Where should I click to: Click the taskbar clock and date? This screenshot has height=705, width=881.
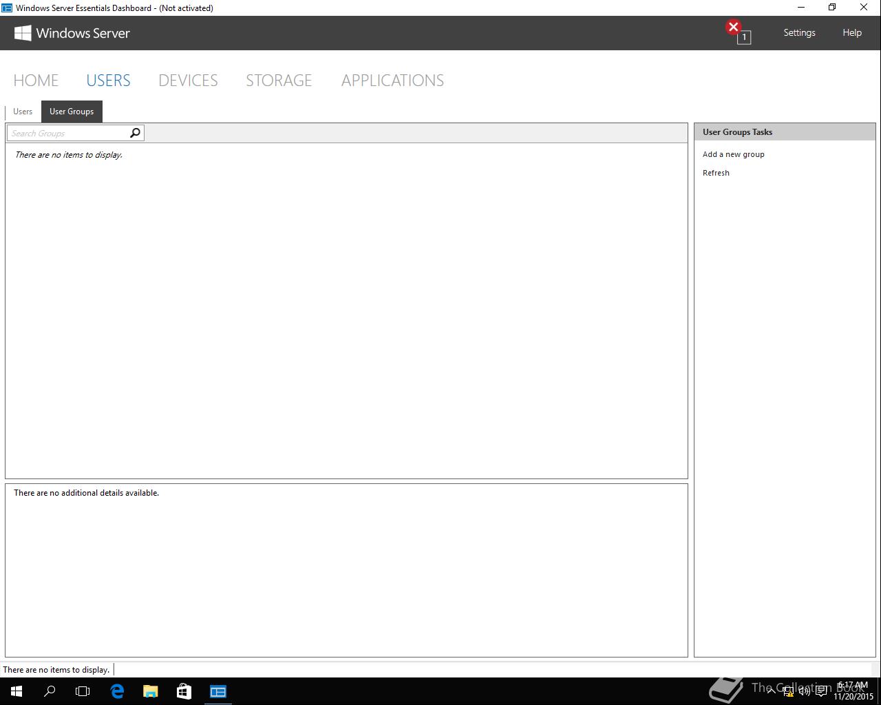[853, 691]
